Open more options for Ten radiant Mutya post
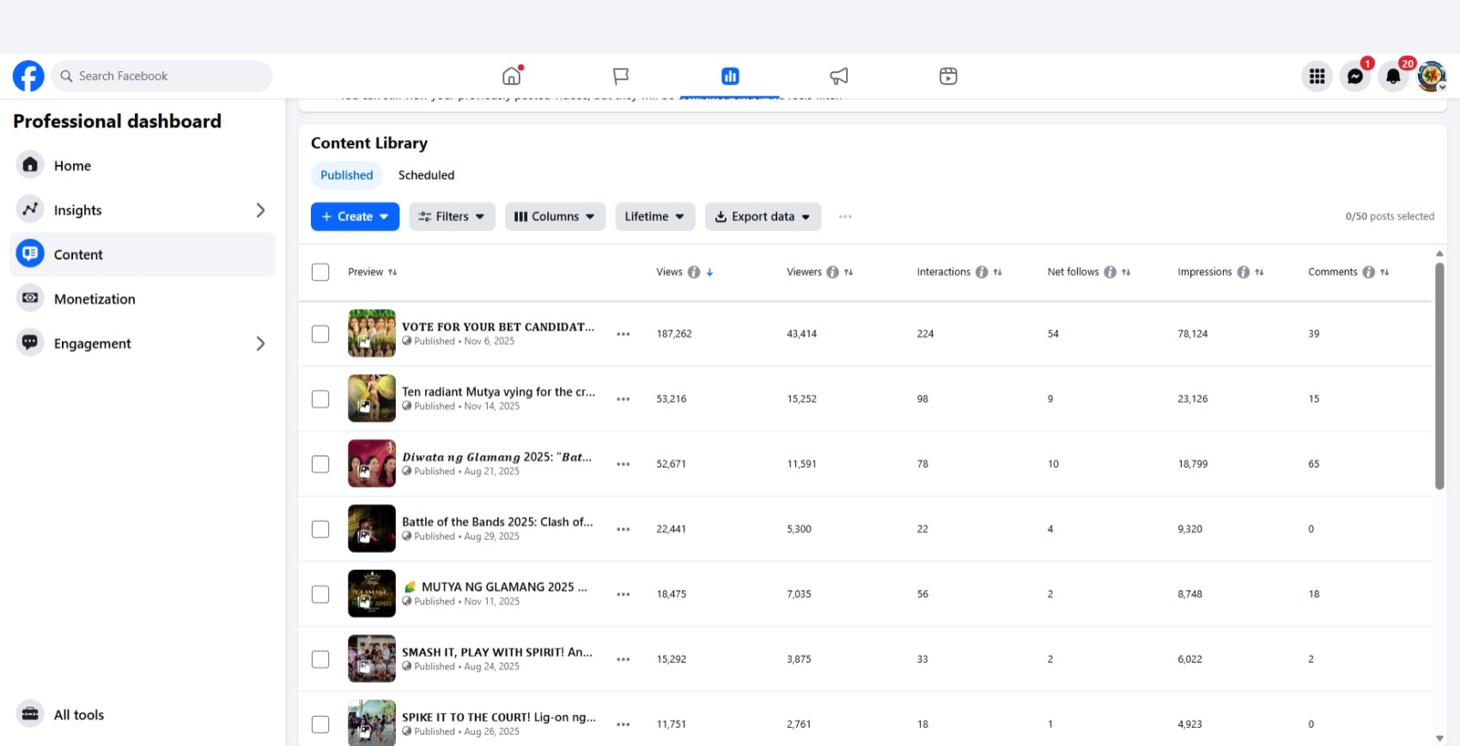 coord(624,399)
